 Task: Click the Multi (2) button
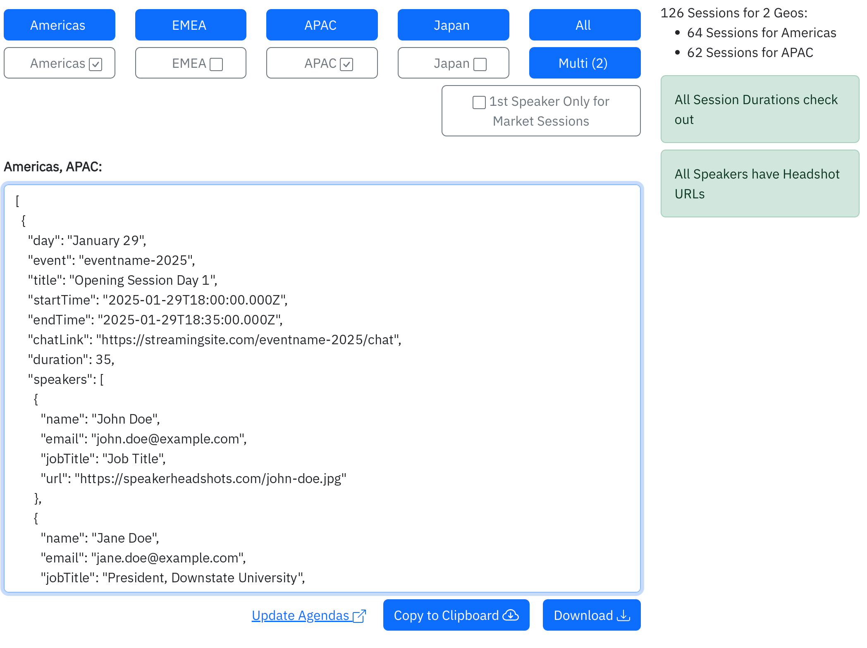[585, 63]
